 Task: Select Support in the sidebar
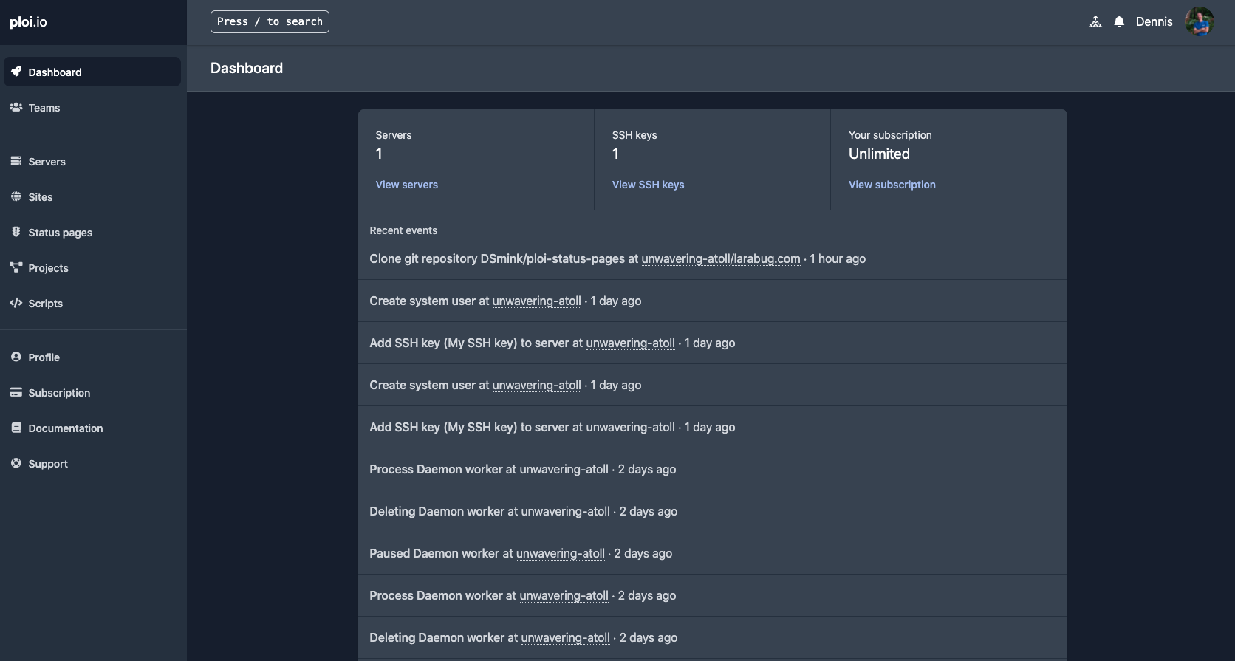92,464
